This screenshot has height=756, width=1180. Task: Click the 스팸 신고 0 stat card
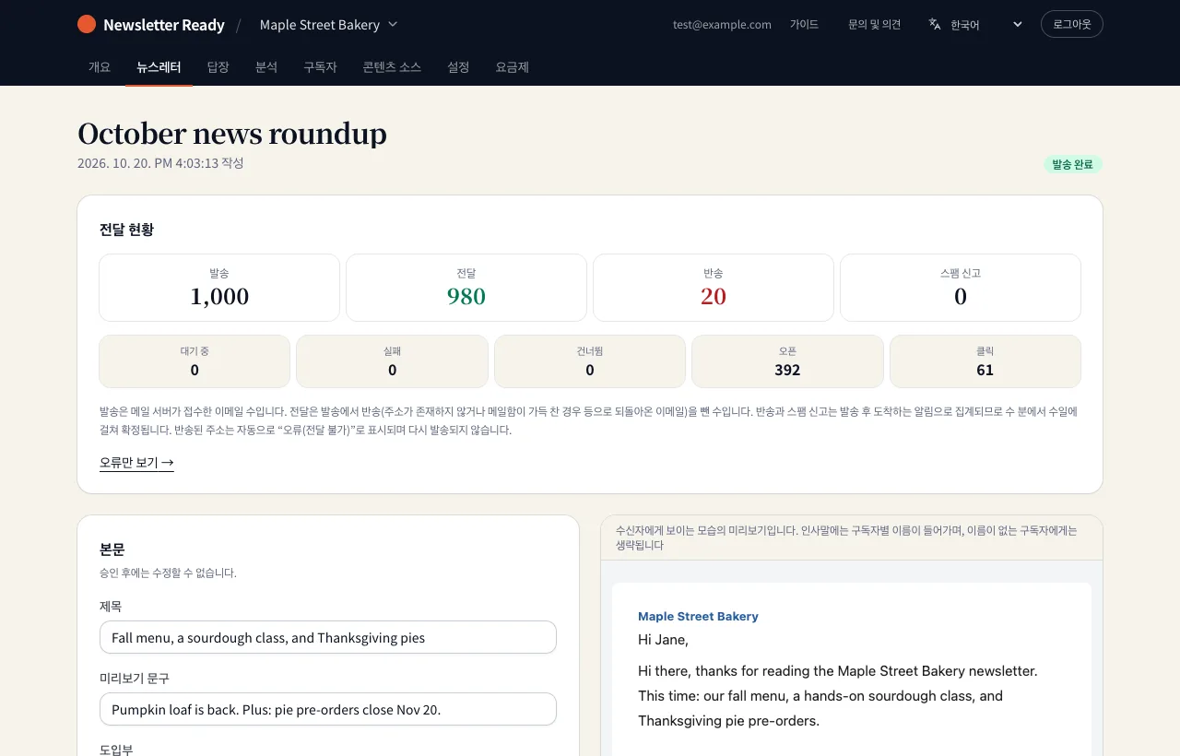pos(961,288)
